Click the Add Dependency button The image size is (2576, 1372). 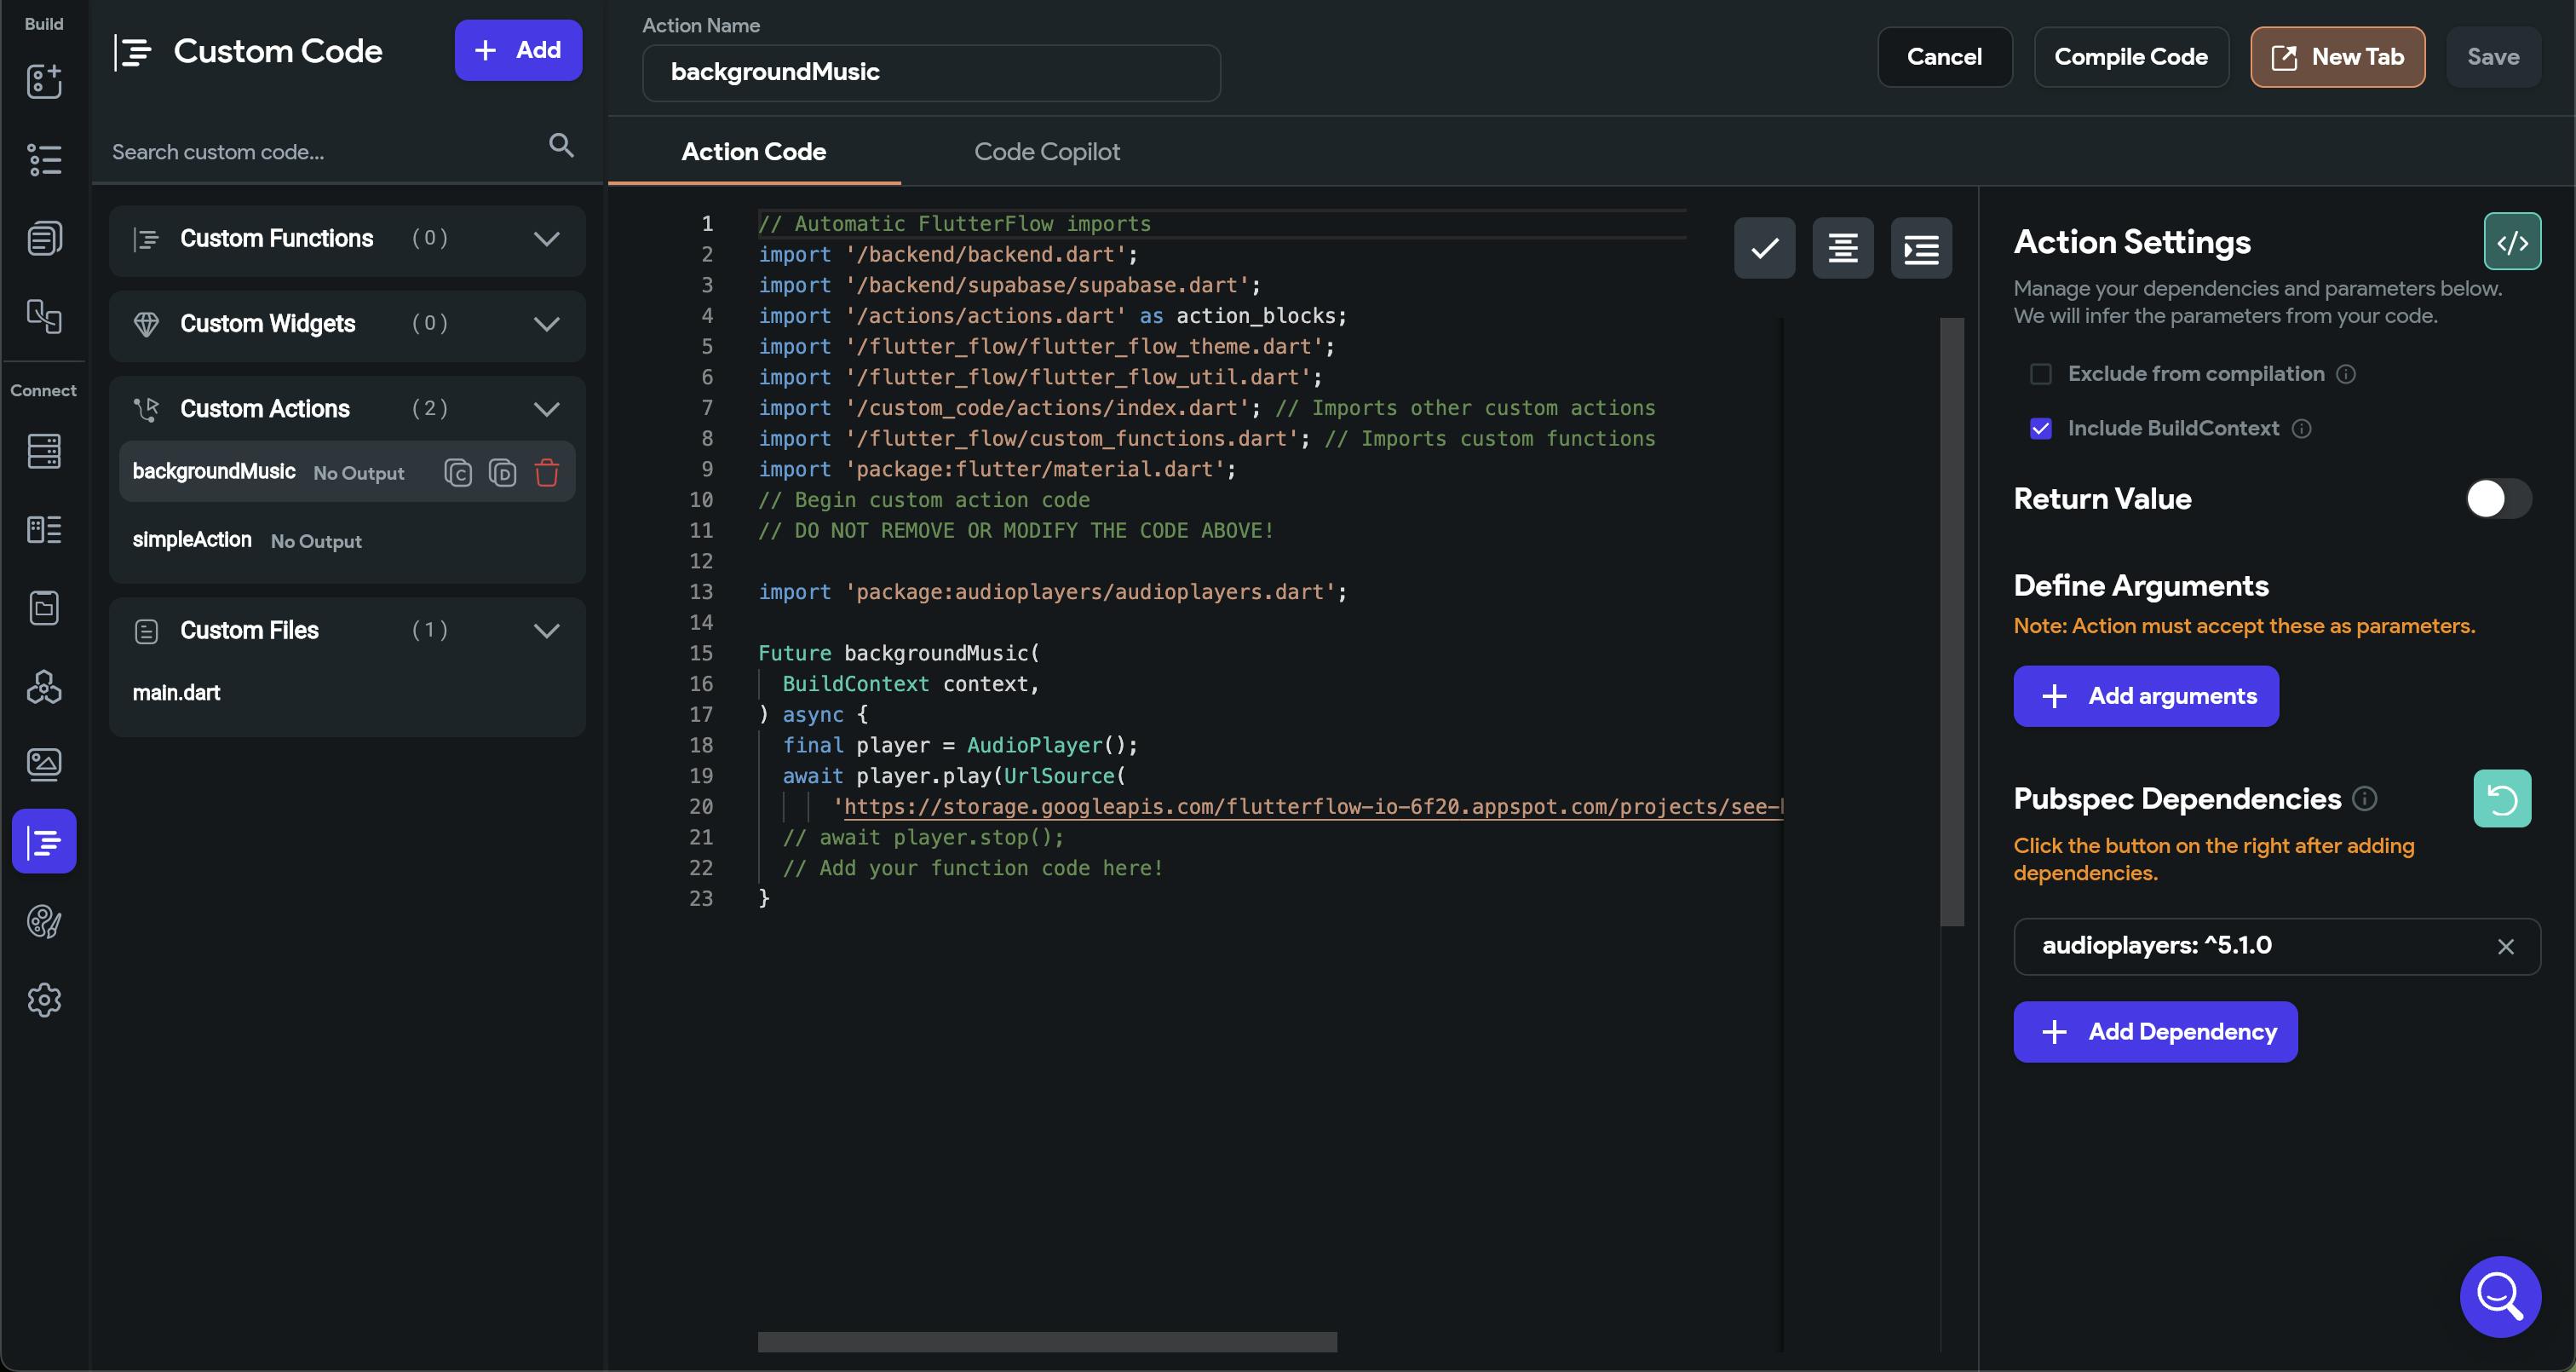coord(2155,1032)
